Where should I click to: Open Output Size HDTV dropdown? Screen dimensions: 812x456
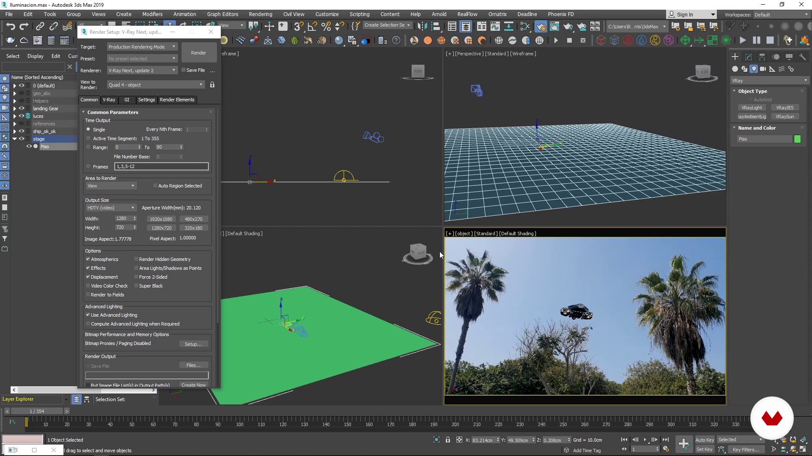point(110,208)
